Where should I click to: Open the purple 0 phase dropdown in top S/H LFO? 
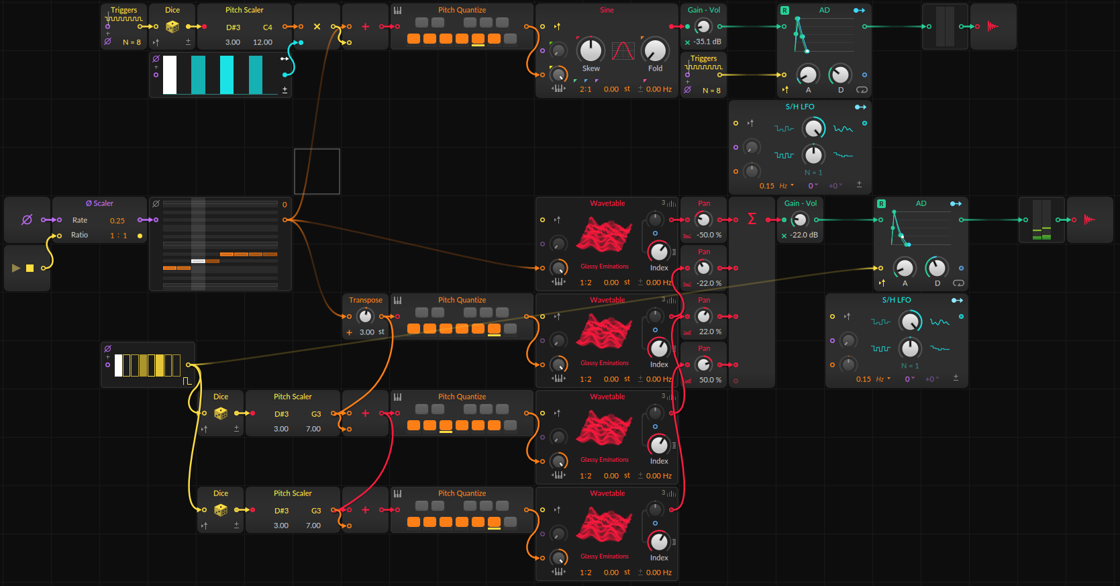coord(813,186)
